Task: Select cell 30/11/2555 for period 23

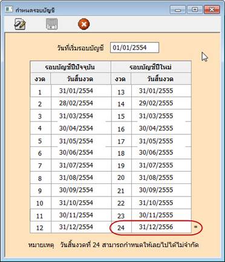Action: pos(161,215)
